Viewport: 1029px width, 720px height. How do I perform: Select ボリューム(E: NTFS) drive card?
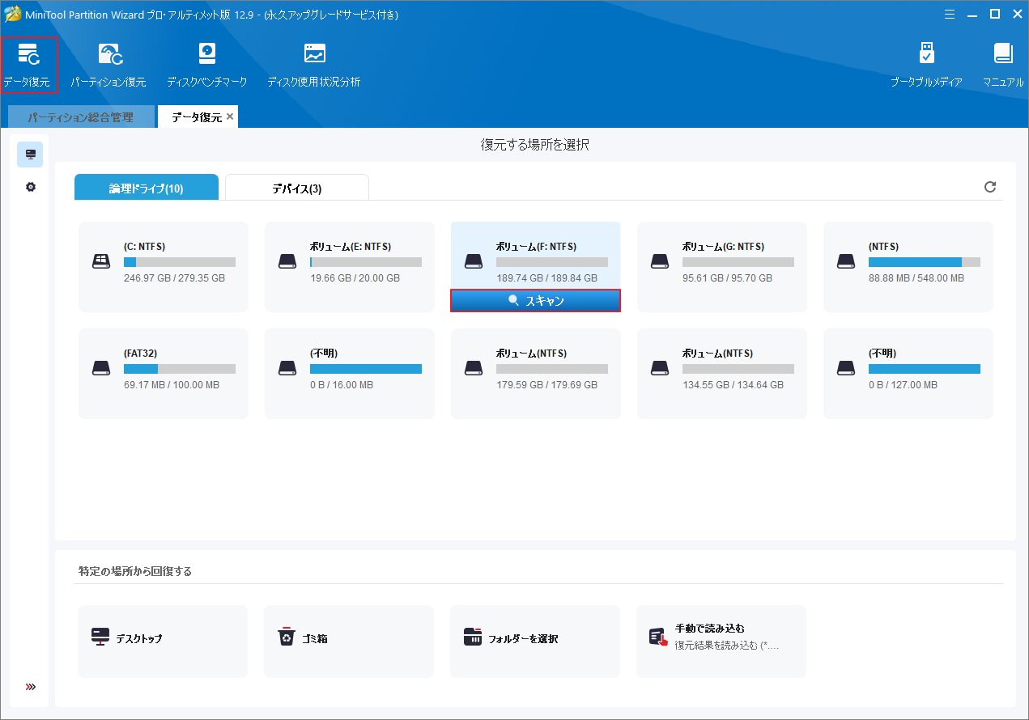pos(350,267)
